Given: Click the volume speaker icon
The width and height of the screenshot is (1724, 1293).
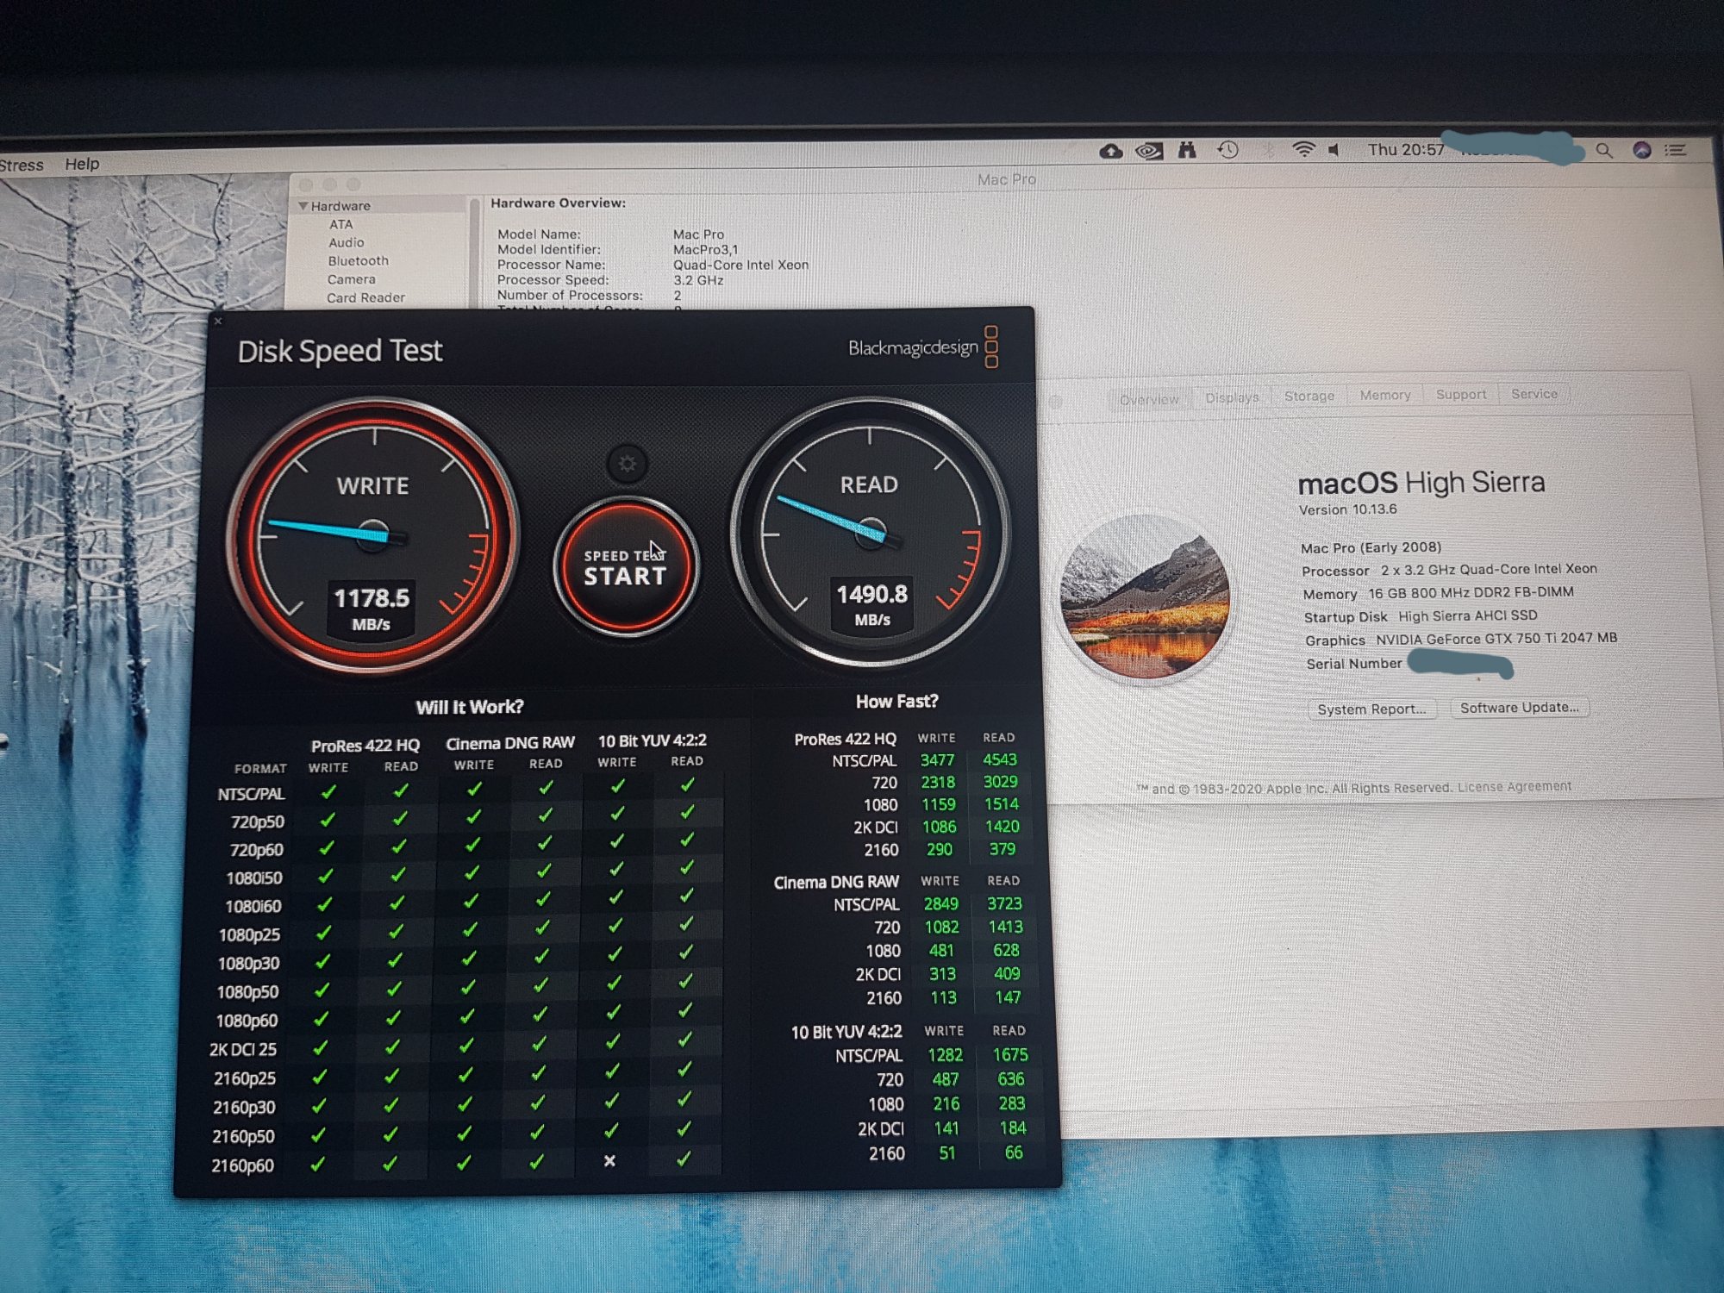Looking at the screenshot, I should click(x=1334, y=150).
